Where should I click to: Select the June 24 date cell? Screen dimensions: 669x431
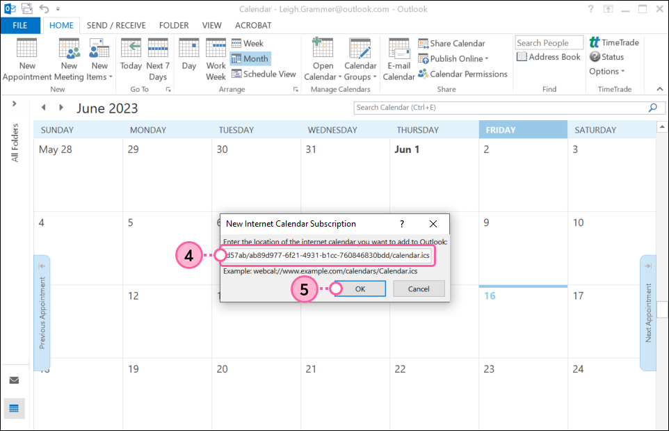point(612,394)
